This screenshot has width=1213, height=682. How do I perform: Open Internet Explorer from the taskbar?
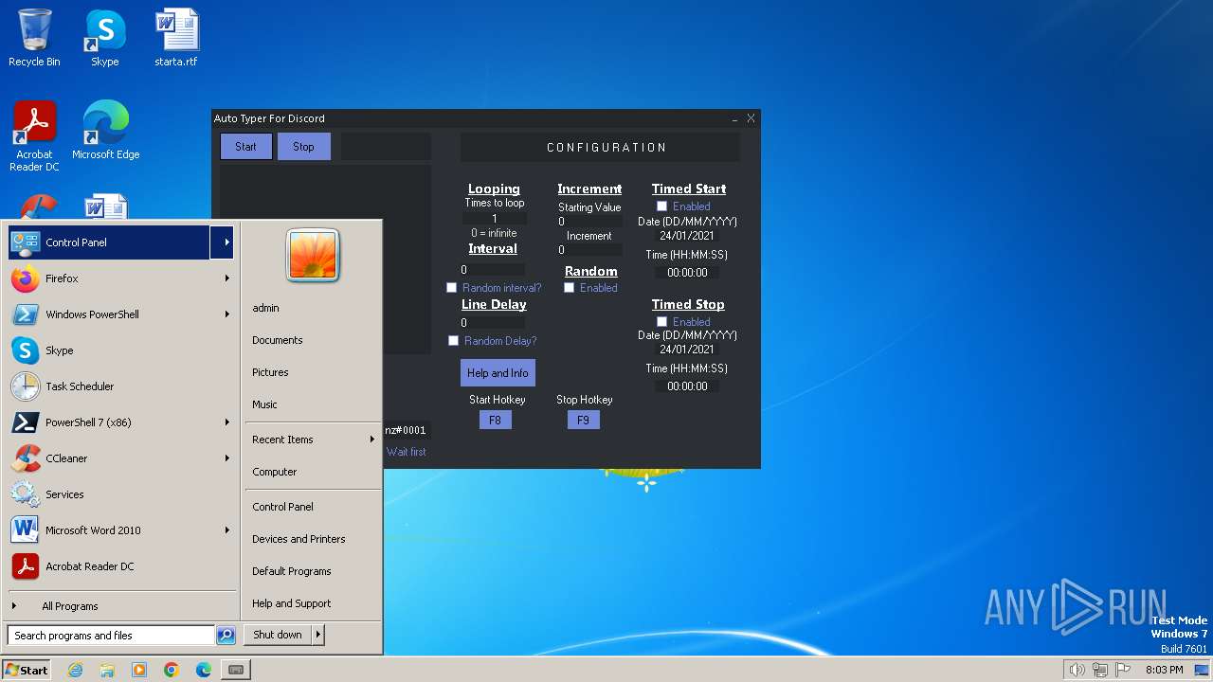76,670
